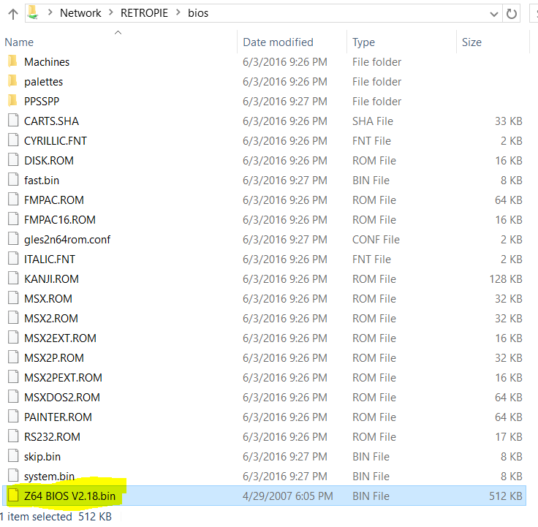Select the palettes folder name
The height and width of the screenshot is (527, 538).
click(x=44, y=82)
